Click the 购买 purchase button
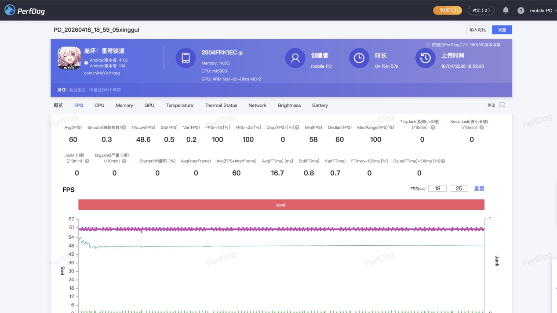Viewport: 557px width, 313px height. (x=448, y=11)
